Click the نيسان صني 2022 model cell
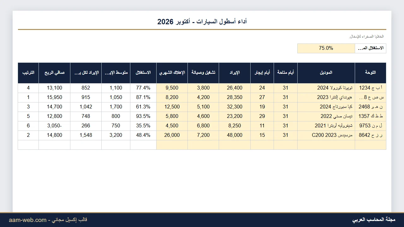 326,116
